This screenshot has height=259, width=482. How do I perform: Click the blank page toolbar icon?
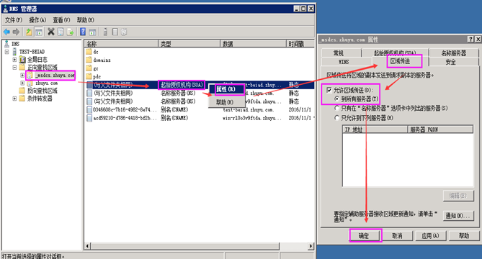[x=115, y=32]
